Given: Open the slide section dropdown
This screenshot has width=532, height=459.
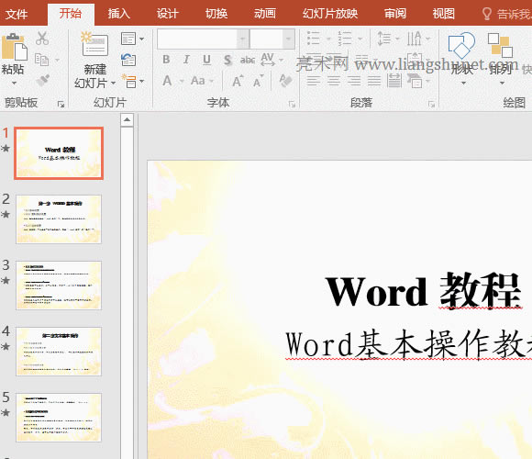Looking at the screenshot, I should point(133,81).
